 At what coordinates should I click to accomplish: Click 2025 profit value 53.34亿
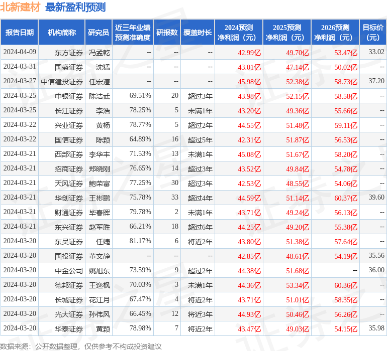(x=298, y=285)
